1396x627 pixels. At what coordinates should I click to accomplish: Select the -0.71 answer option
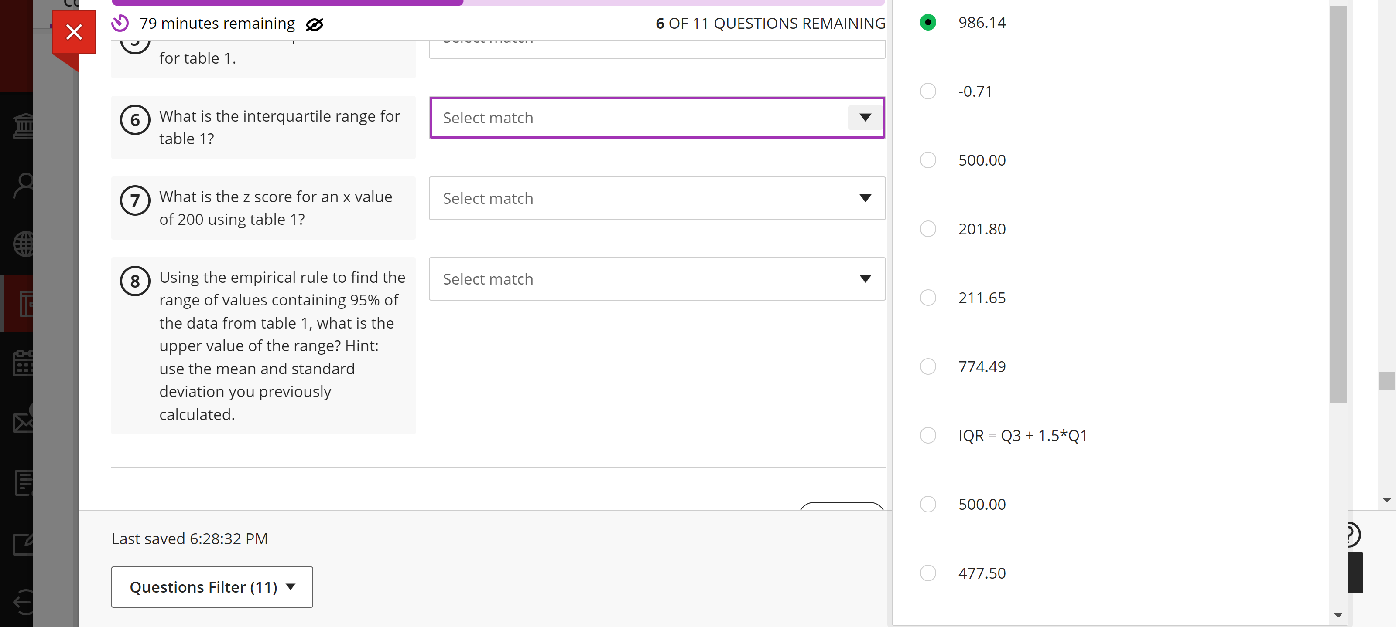point(928,91)
